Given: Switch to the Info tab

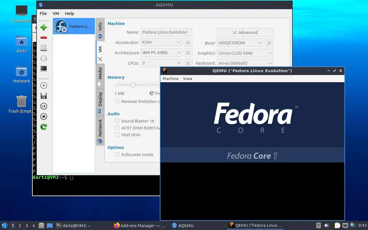Looking at the screenshot, I should point(100,30).
